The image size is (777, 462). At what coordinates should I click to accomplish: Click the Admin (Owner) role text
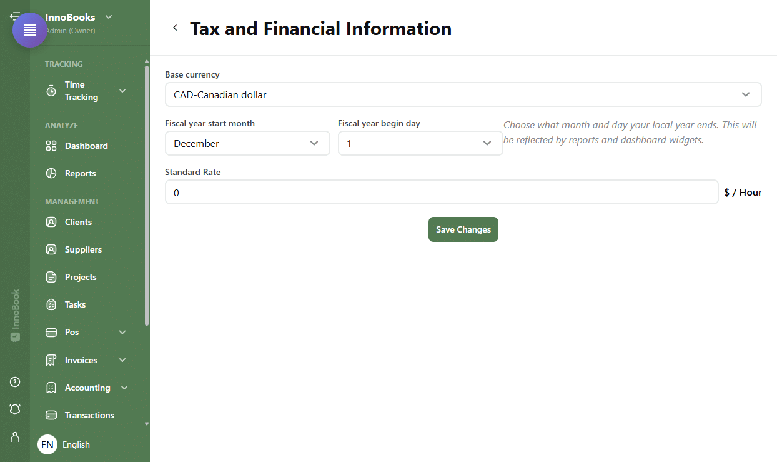(70, 30)
